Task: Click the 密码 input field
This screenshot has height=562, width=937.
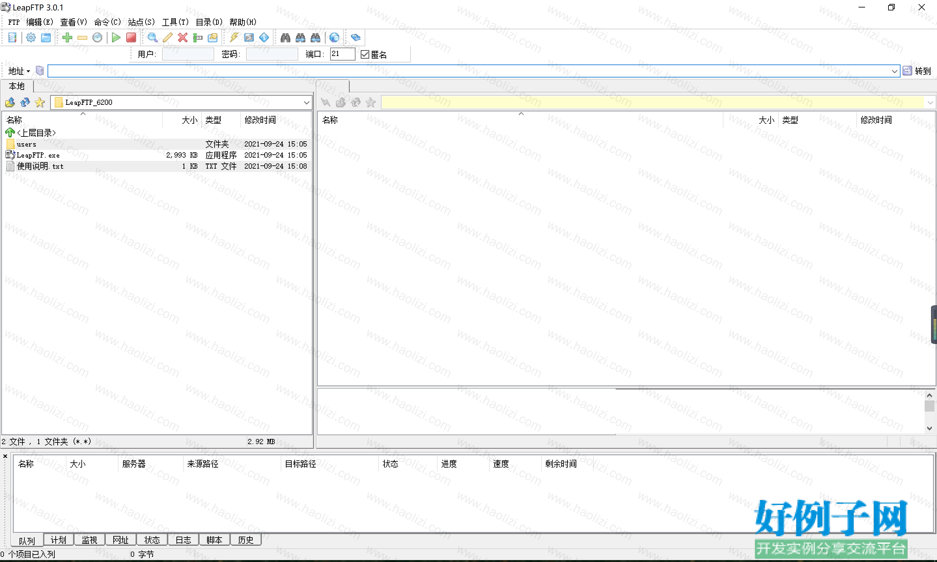Action: [x=272, y=54]
